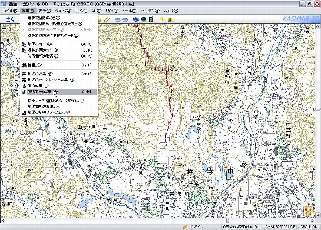The width and height of the screenshot is (321, 230).
Task: Open GPSデータ編集..(G) menu entry
Action: pos(59,92)
